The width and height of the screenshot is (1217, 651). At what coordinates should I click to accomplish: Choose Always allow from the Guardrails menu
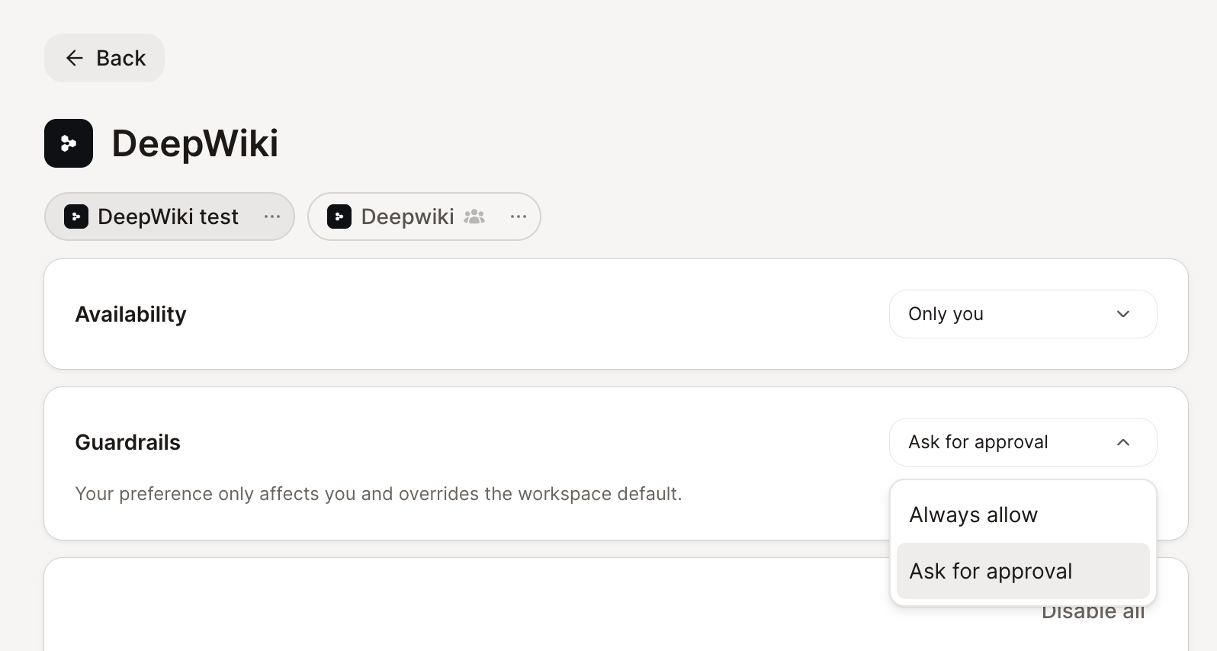[x=1023, y=515]
